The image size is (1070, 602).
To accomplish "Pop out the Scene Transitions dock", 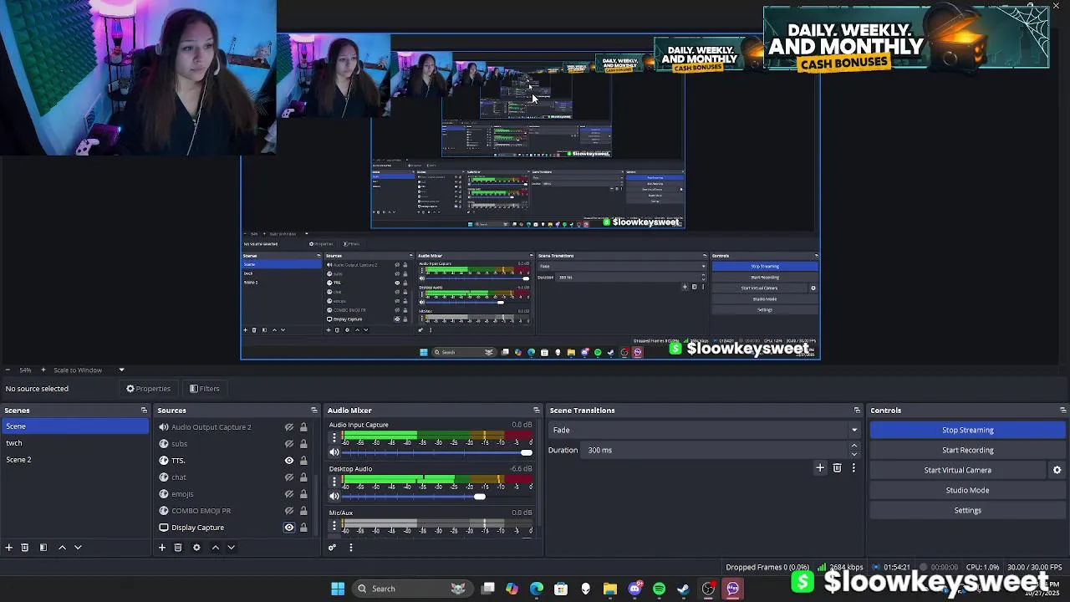I will coord(857,411).
